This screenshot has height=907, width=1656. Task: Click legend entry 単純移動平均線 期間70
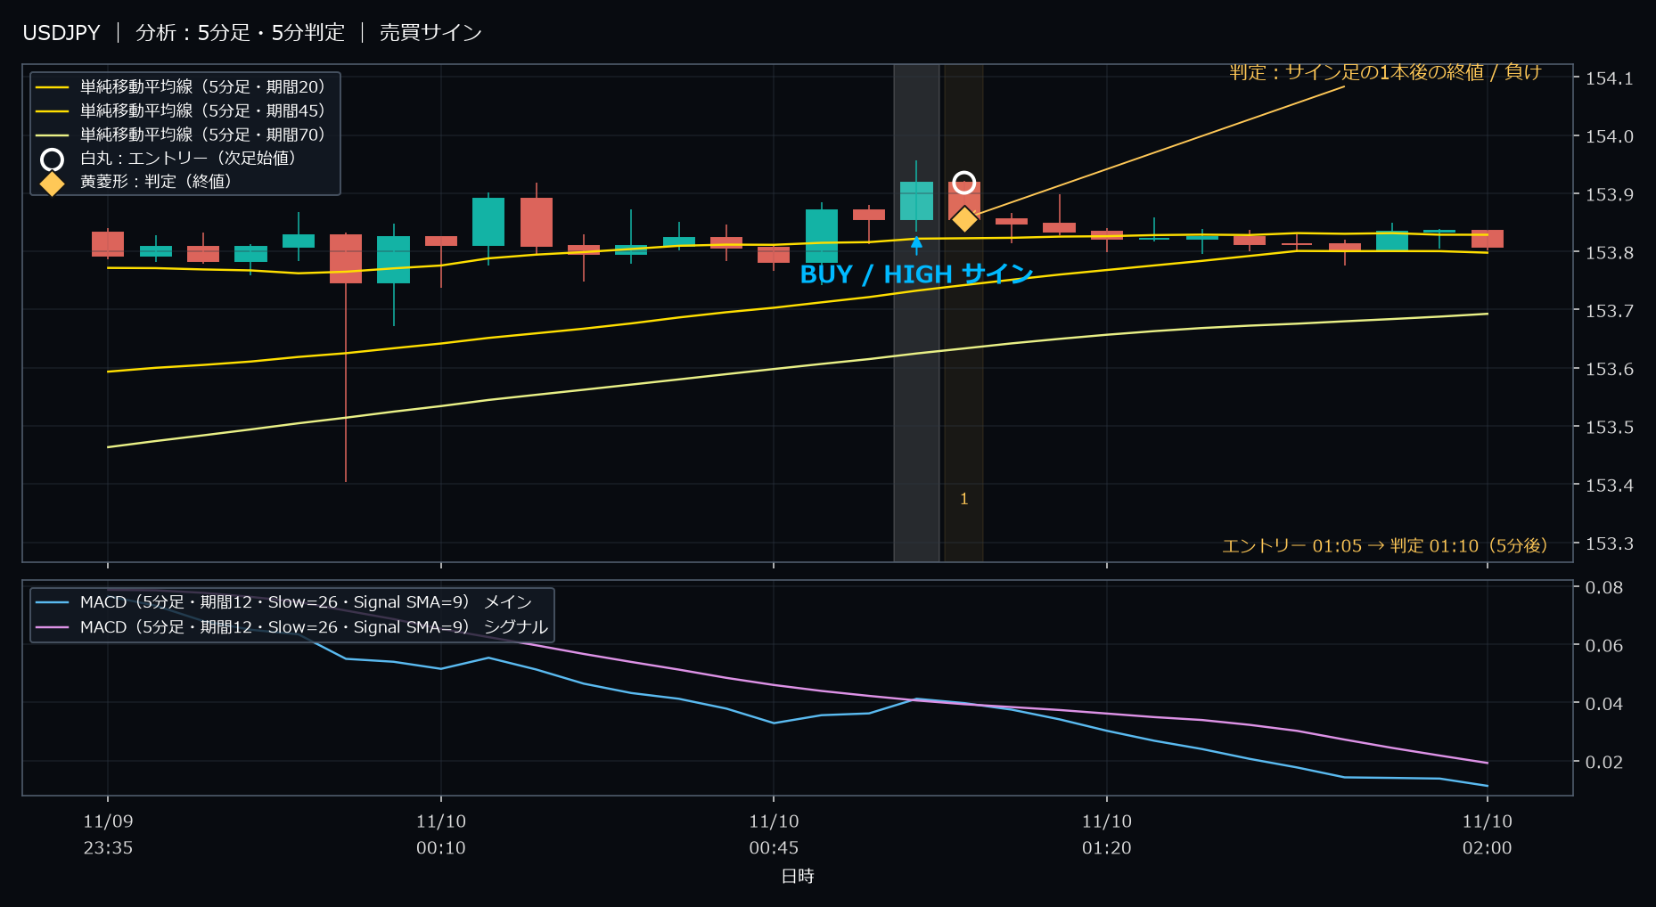(182, 135)
